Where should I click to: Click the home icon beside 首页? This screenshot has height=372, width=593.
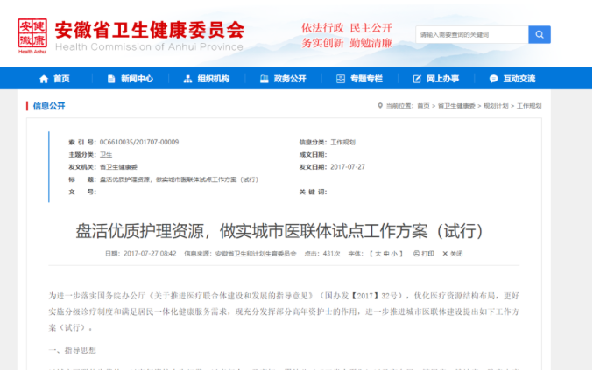pos(44,79)
